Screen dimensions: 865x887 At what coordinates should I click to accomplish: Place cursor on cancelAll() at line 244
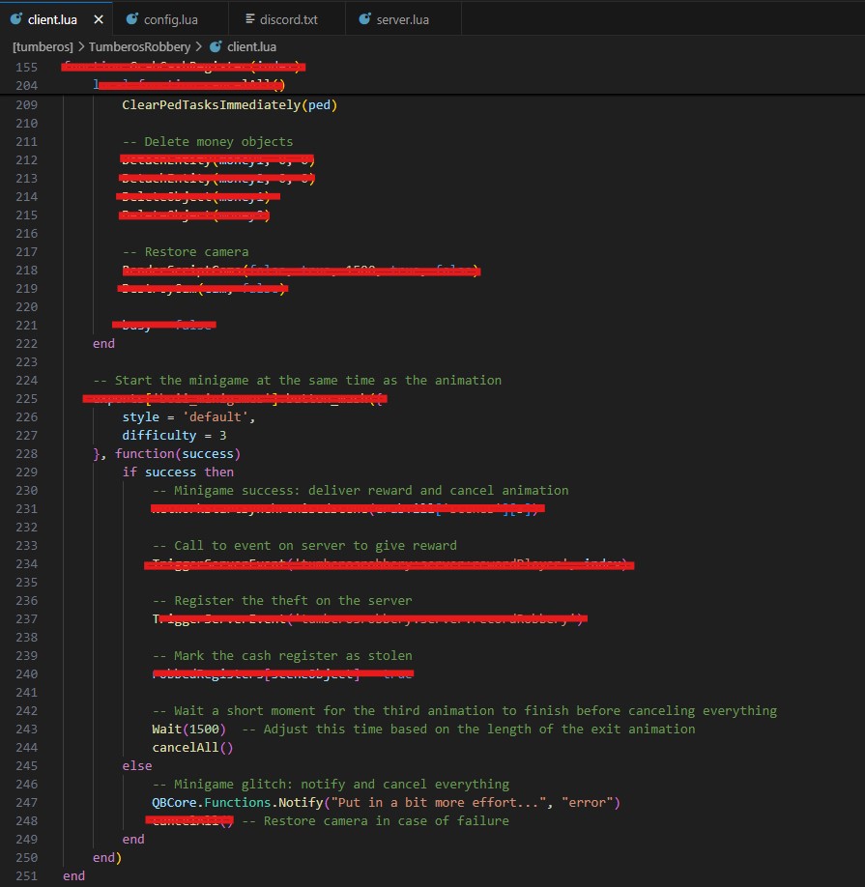tap(192, 747)
